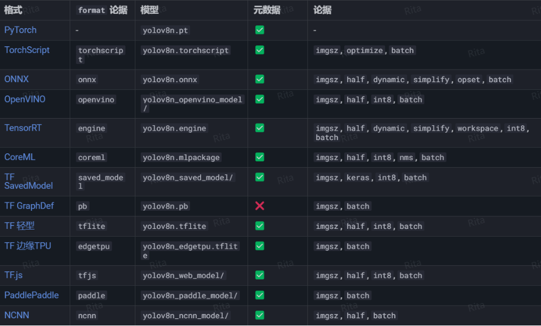Click the coreml format argument
Viewport: 541px width, 326px height.
pyautogui.click(x=91, y=157)
